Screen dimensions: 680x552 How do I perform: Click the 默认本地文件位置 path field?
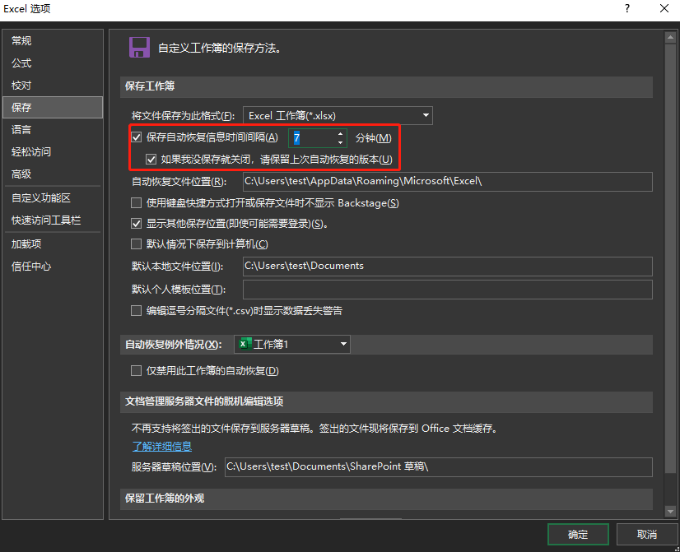448,266
